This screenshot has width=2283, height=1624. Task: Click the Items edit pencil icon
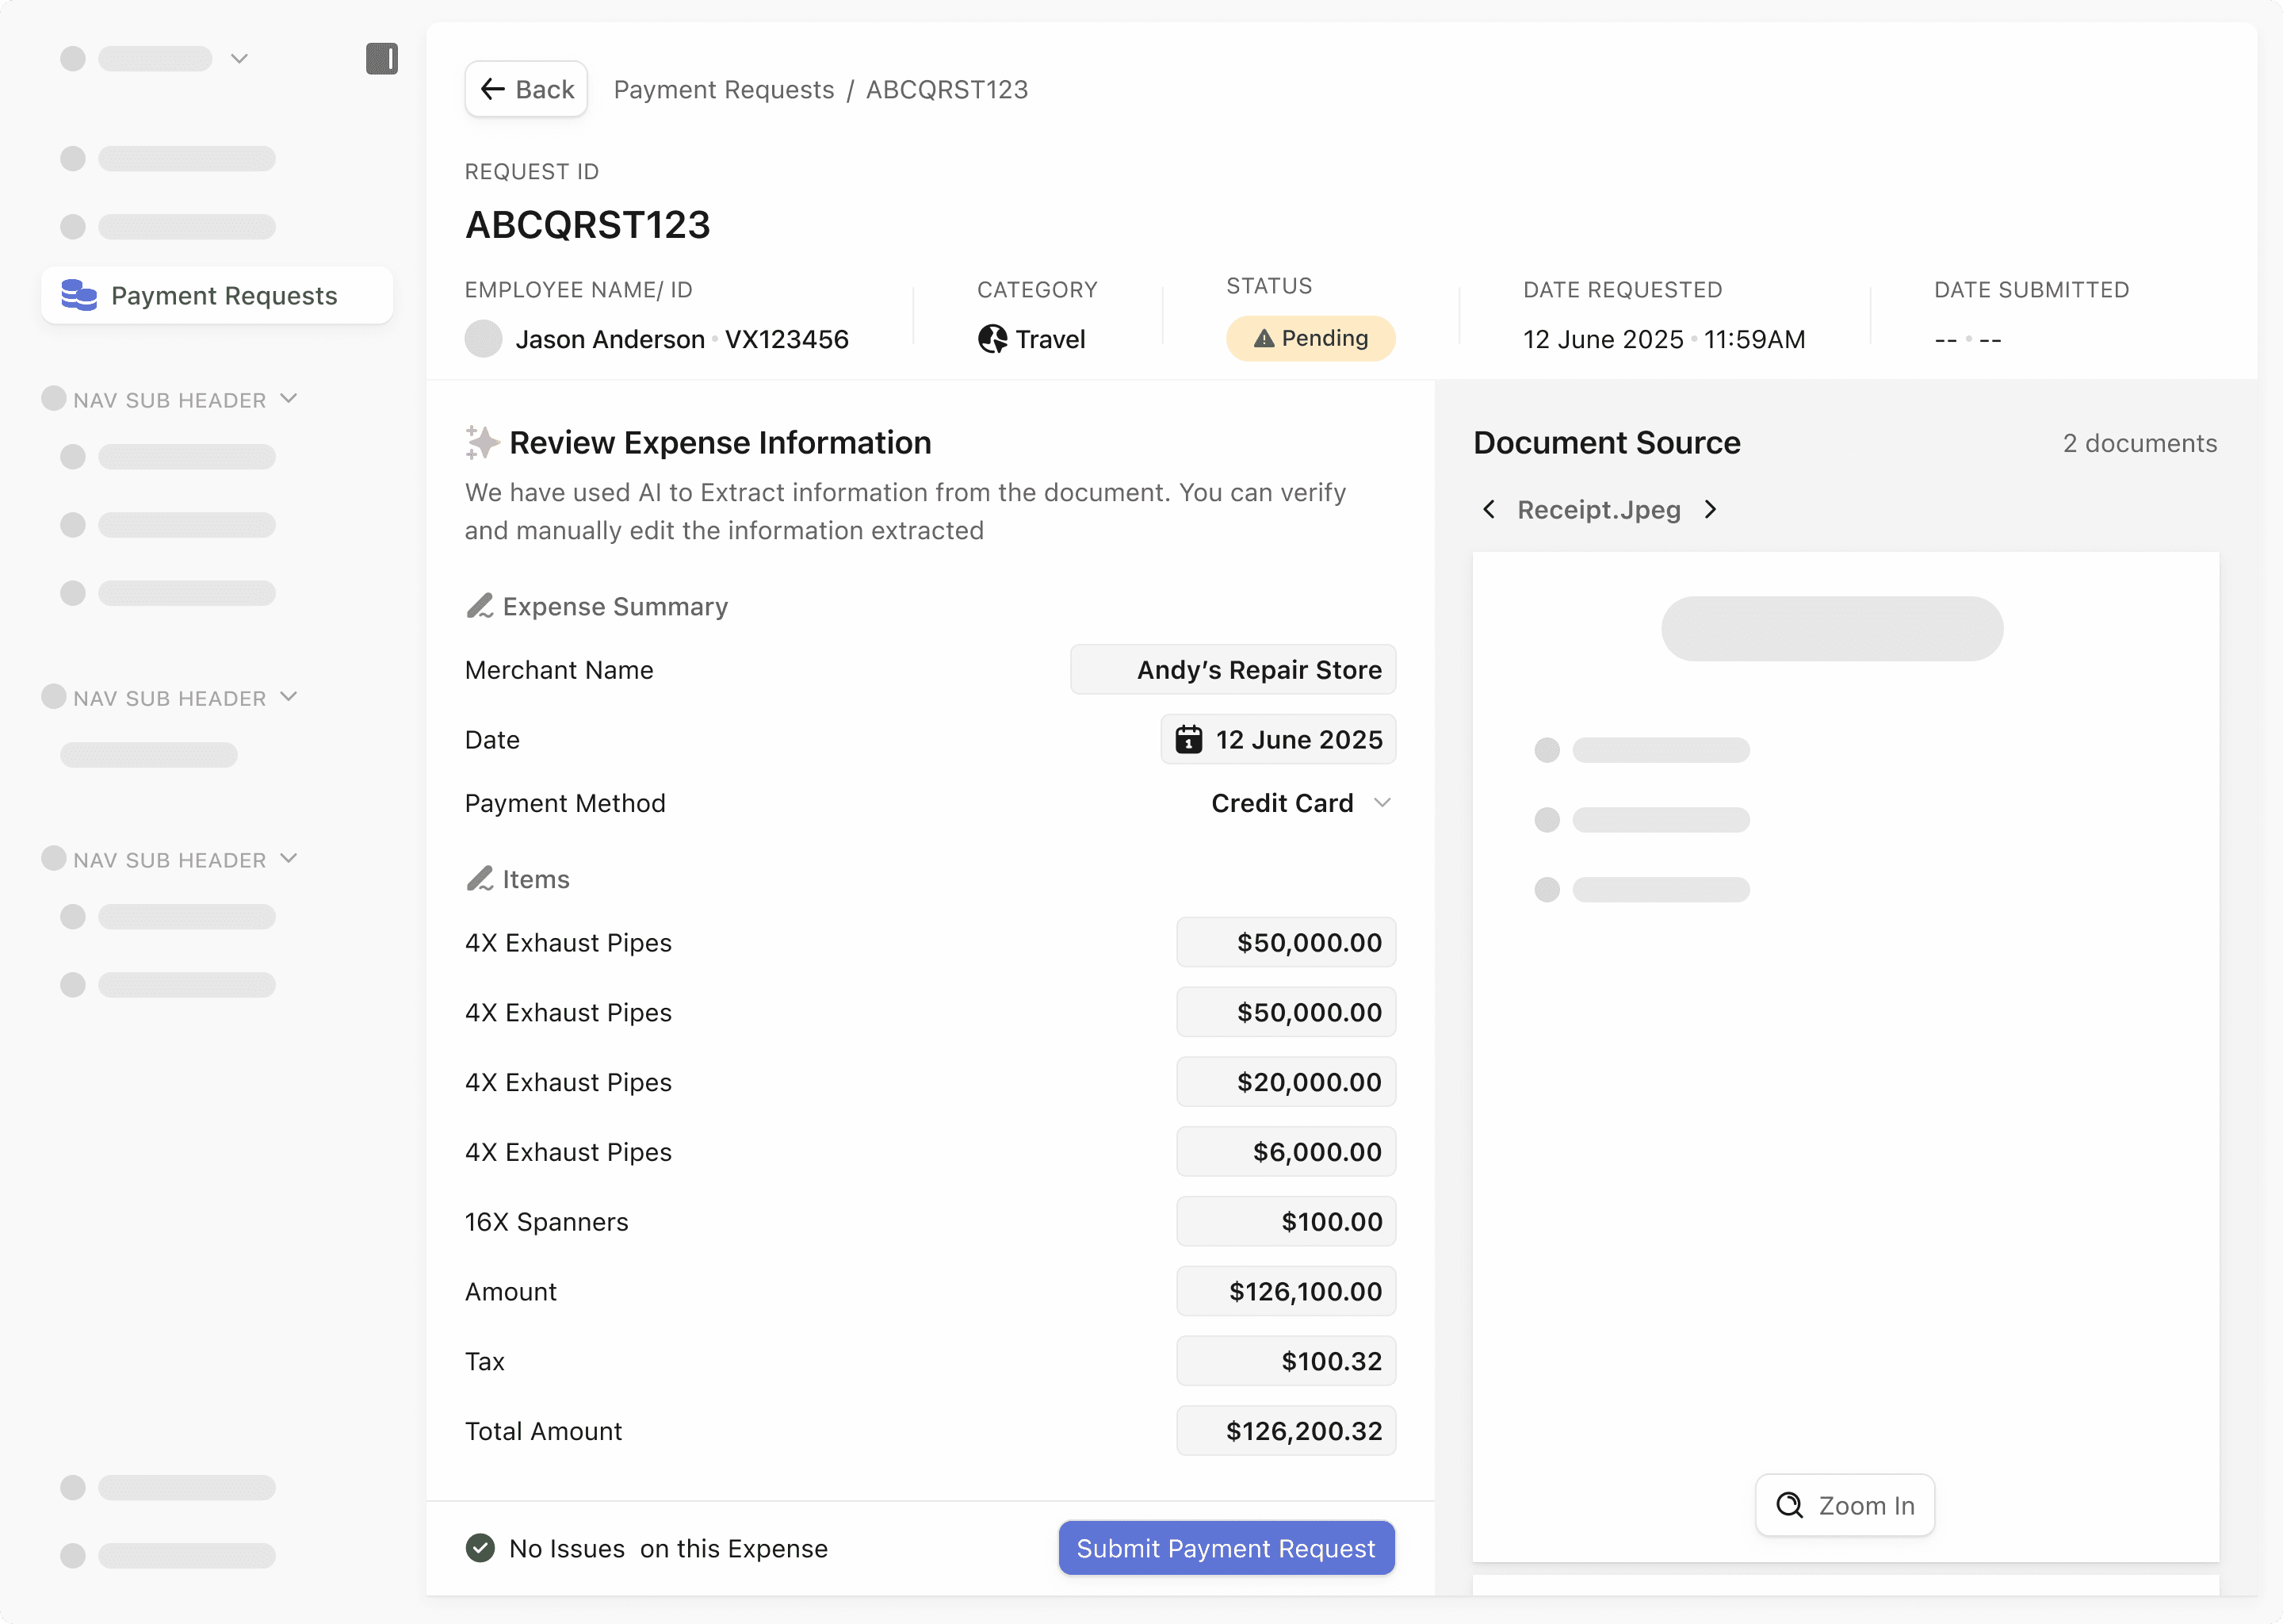(x=480, y=879)
